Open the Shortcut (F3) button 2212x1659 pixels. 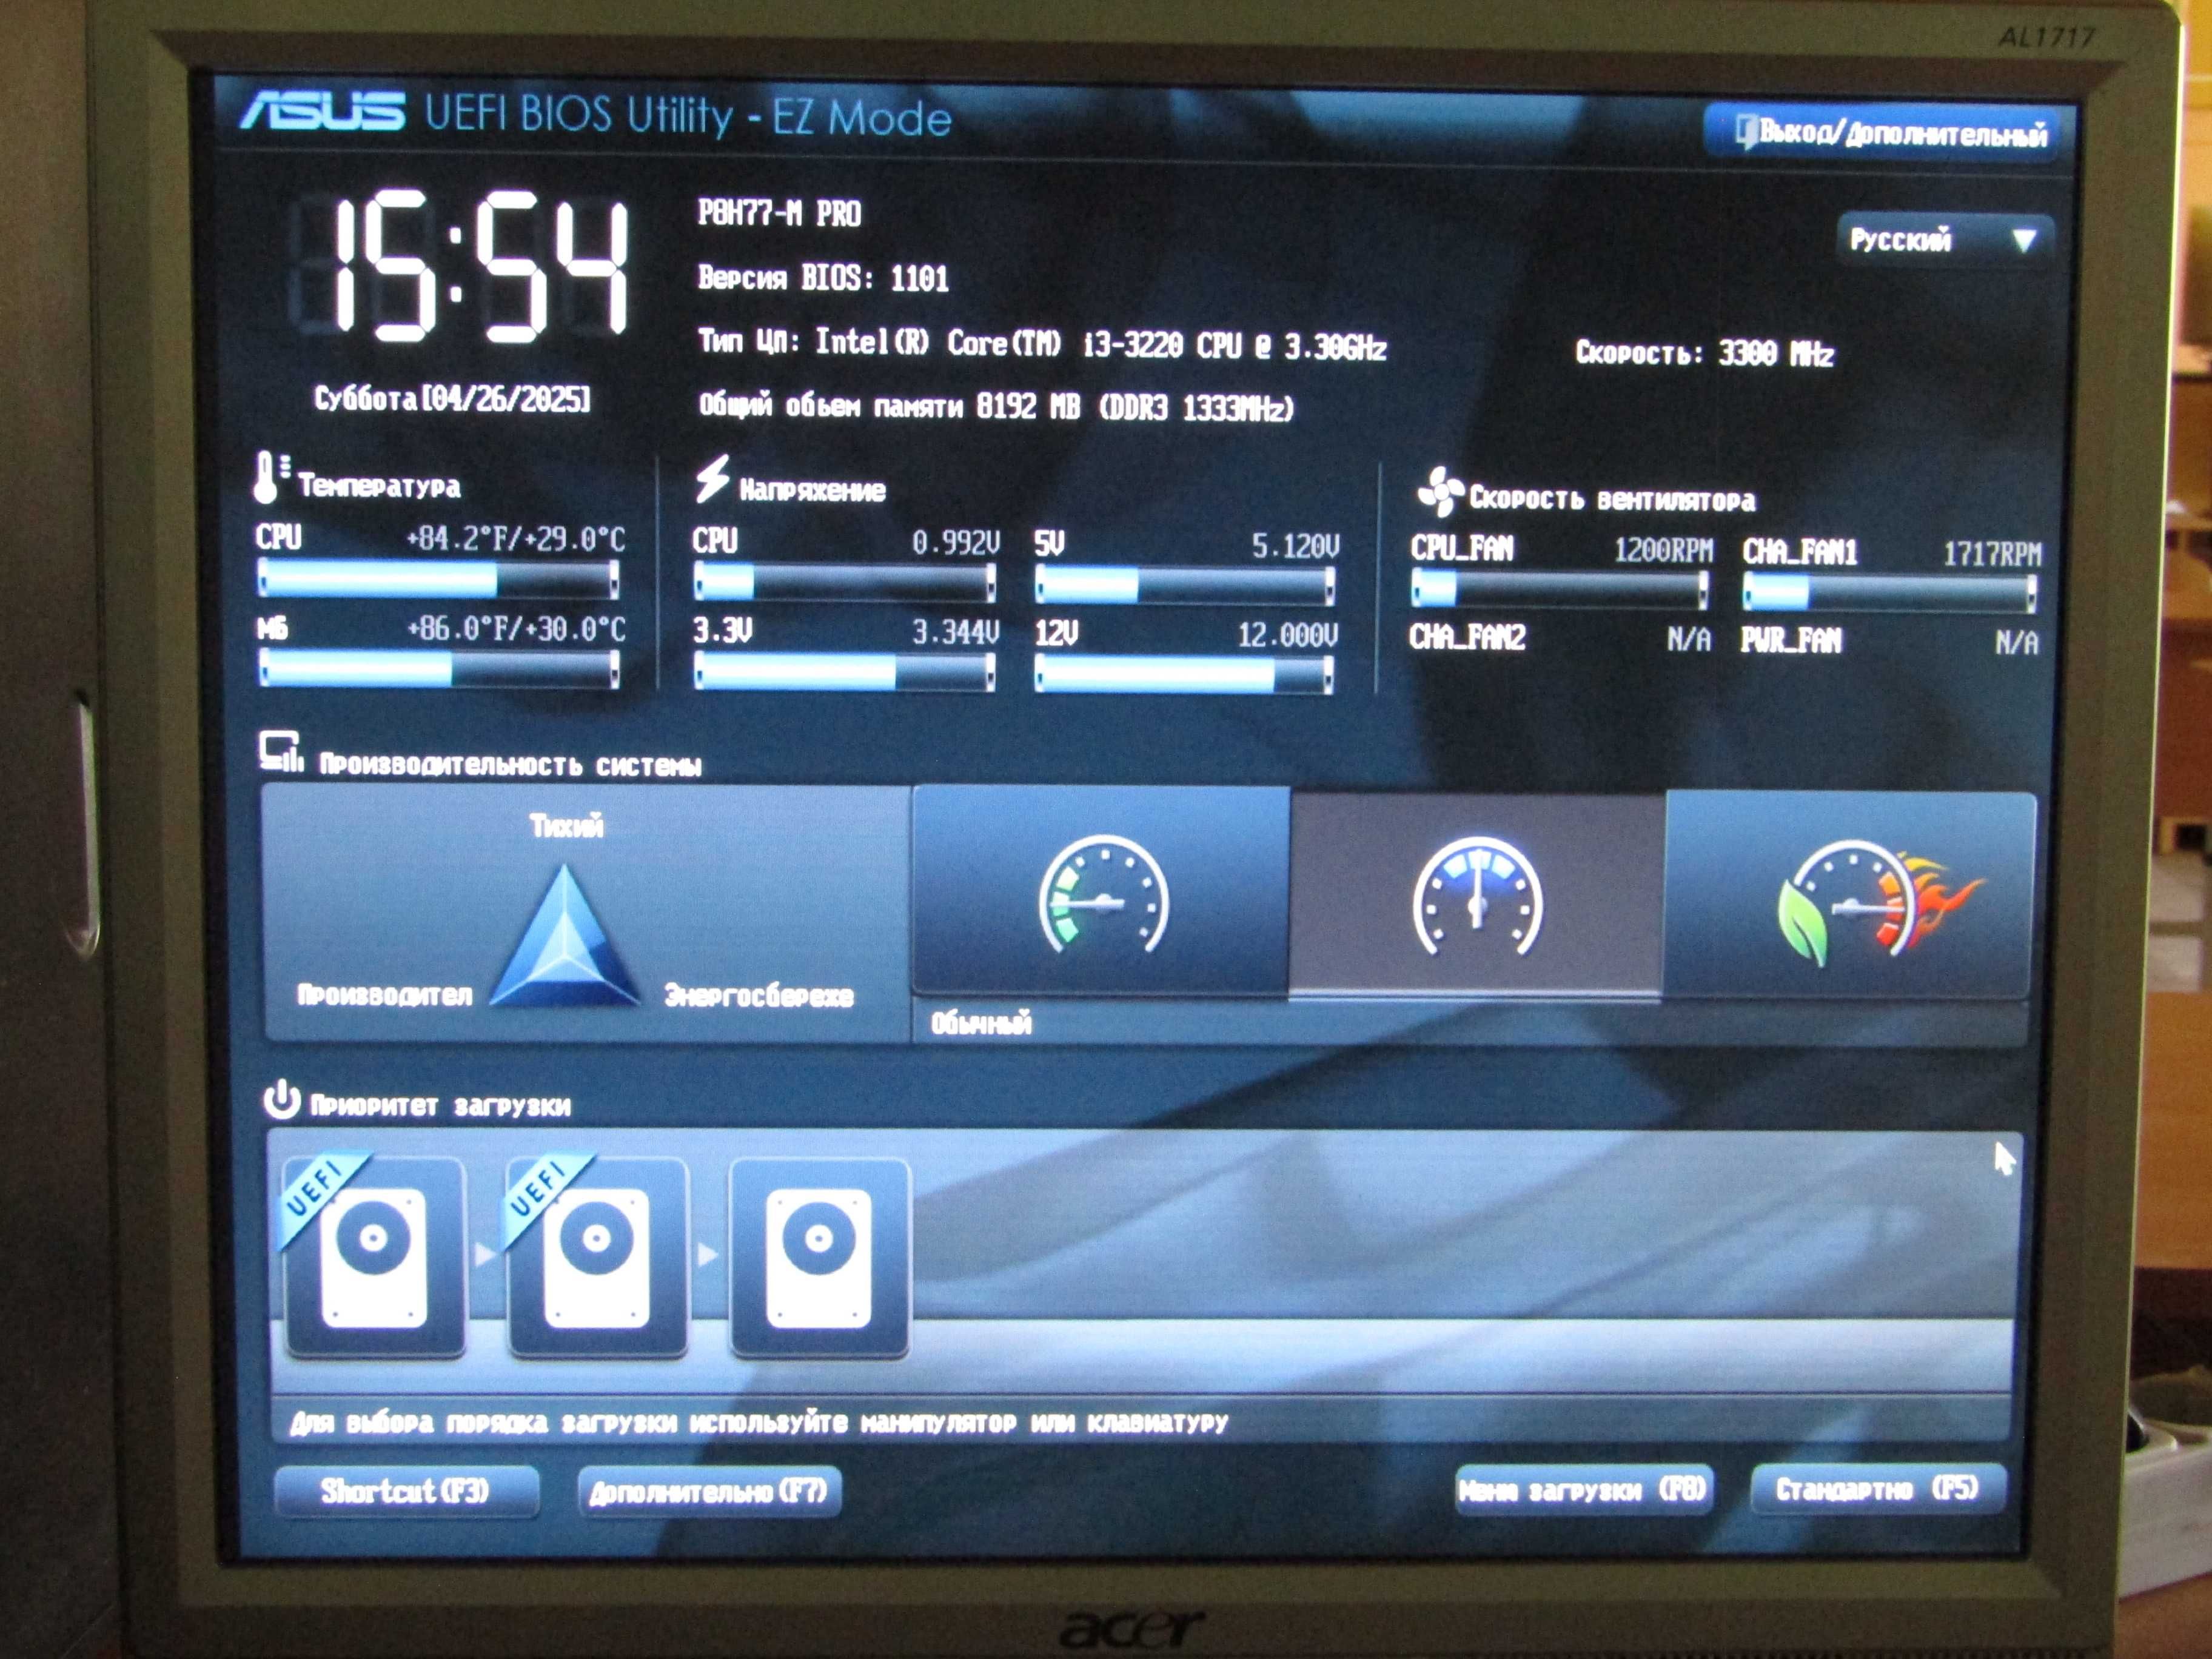point(406,1491)
